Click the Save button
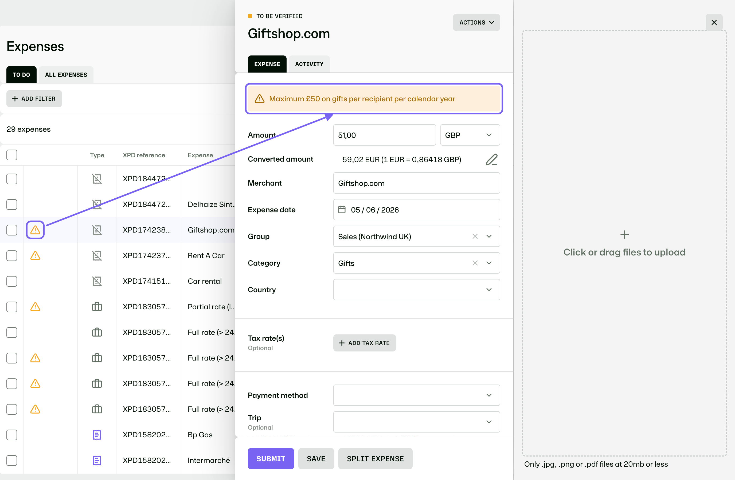The width and height of the screenshot is (735, 480). (316, 459)
